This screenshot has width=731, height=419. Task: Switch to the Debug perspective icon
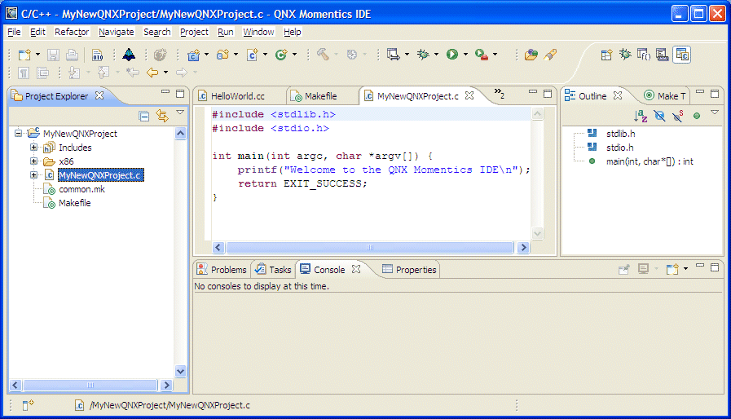coord(624,55)
